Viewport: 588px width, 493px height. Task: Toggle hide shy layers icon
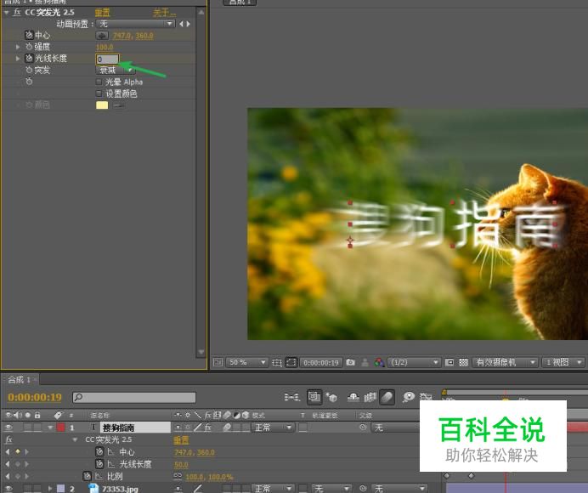(353, 397)
